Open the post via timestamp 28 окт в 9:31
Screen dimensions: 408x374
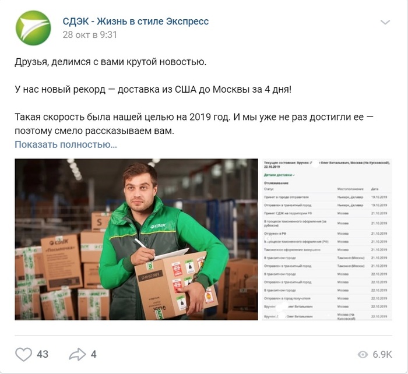[x=90, y=34]
